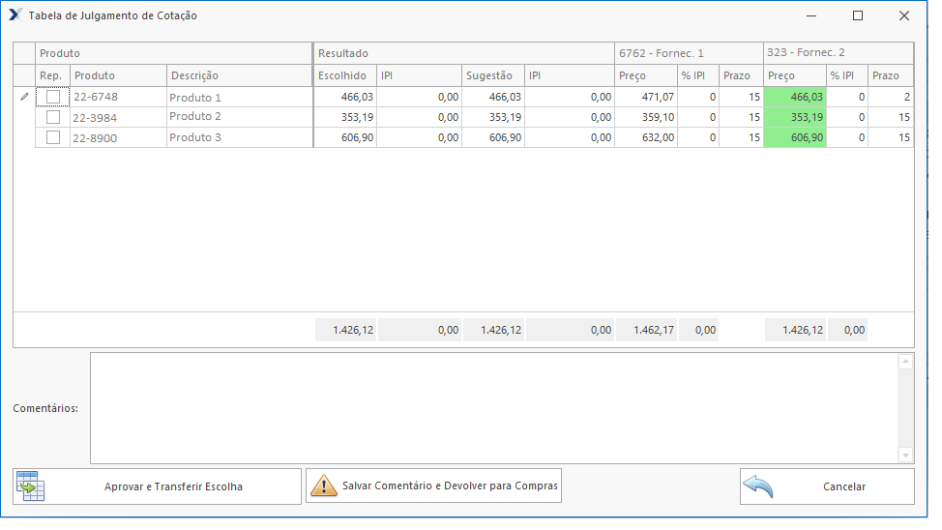The width and height of the screenshot is (942, 530).
Task: Click the green table icon on Aprovar button
Action: tap(30, 486)
